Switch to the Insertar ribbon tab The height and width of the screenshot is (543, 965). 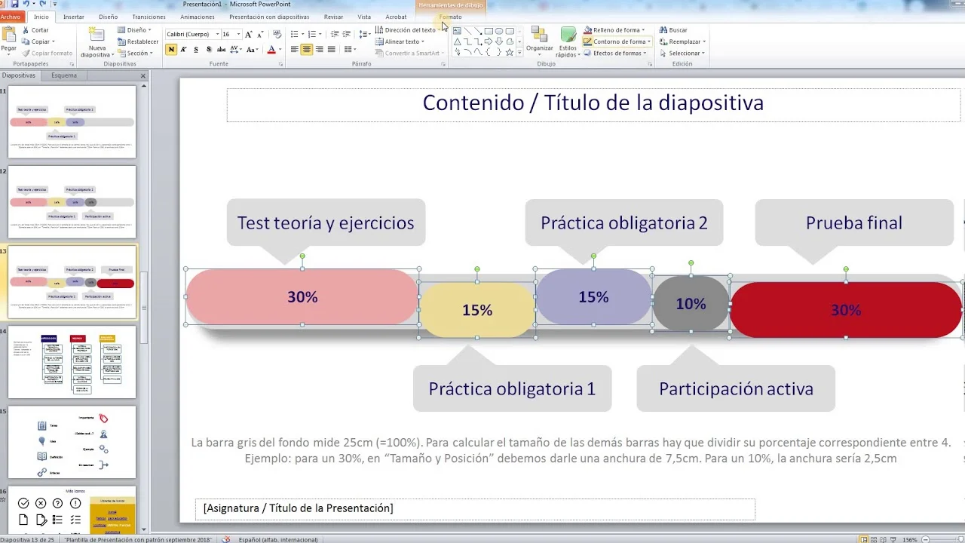click(74, 17)
